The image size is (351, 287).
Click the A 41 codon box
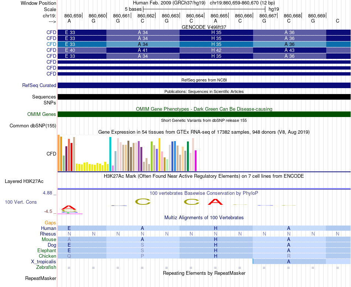[x=143, y=50]
